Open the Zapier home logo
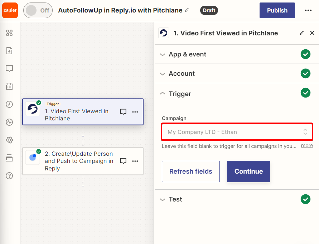 [x=10, y=10]
